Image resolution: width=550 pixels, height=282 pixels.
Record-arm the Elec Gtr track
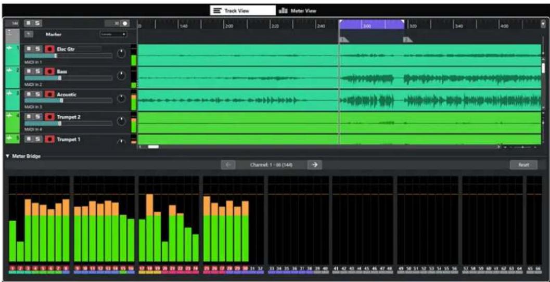click(50, 49)
